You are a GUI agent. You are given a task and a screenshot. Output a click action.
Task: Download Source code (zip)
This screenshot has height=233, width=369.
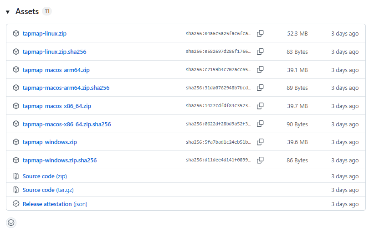tap(45, 176)
